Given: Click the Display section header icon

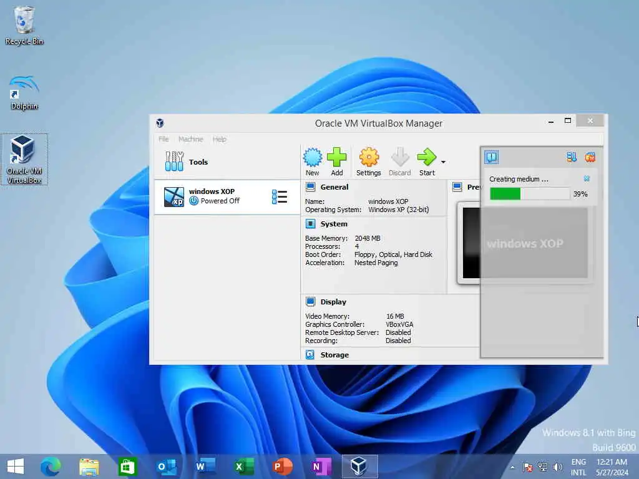Looking at the screenshot, I should click(x=311, y=301).
